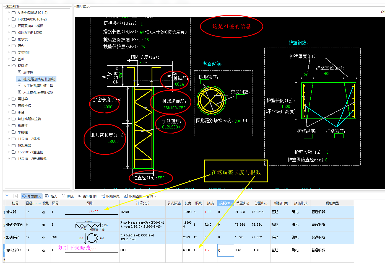Click the 加劲箍筋 value C12@2000

171,127
